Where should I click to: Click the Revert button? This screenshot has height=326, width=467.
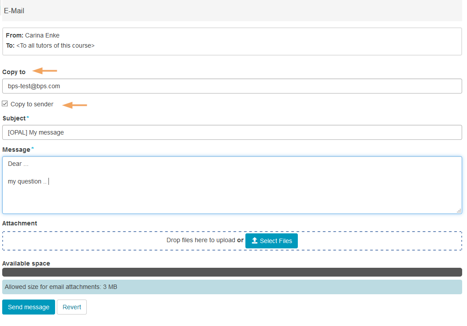(x=72, y=307)
